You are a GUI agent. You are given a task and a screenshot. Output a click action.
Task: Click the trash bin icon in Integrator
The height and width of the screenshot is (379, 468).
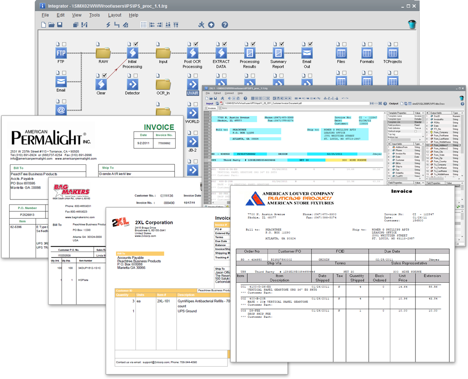pos(411,25)
